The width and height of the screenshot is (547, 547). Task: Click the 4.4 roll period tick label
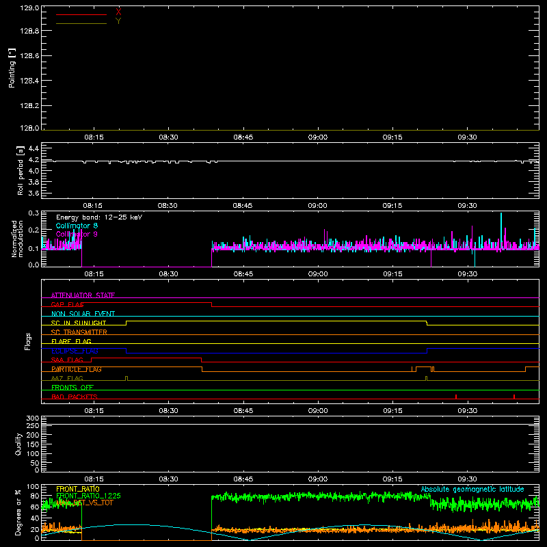coord(34,149)
